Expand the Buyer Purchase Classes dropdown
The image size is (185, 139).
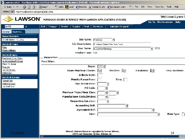tap(100, 71)
